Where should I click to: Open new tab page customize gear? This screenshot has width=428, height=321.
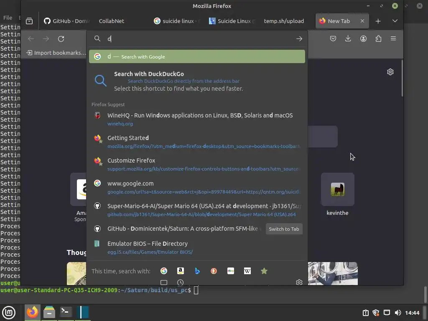click(x=390, y=72)
